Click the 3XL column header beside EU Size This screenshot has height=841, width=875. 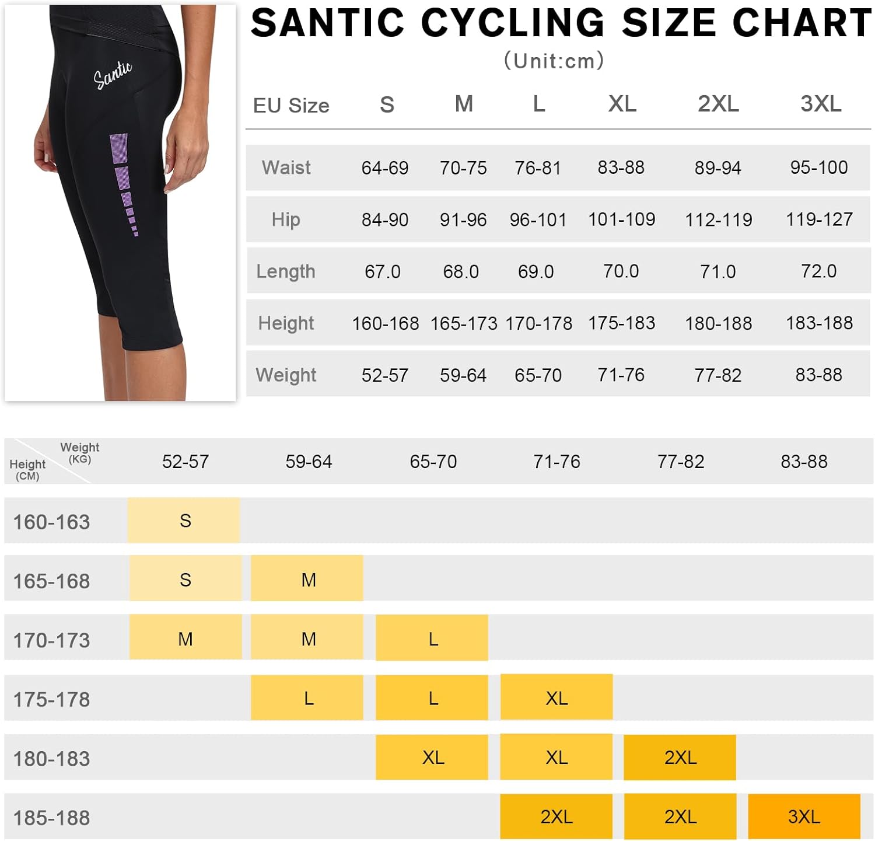tap(820, 104)
